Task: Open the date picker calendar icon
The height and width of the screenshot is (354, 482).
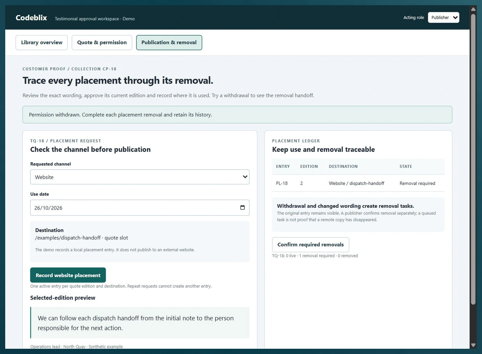Action: point(243,208)
